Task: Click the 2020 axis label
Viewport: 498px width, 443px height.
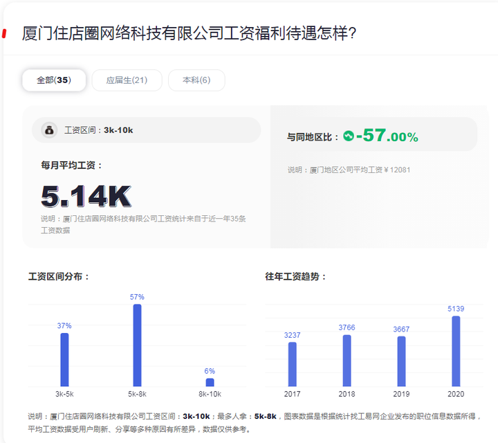Action: coord(456,394)
